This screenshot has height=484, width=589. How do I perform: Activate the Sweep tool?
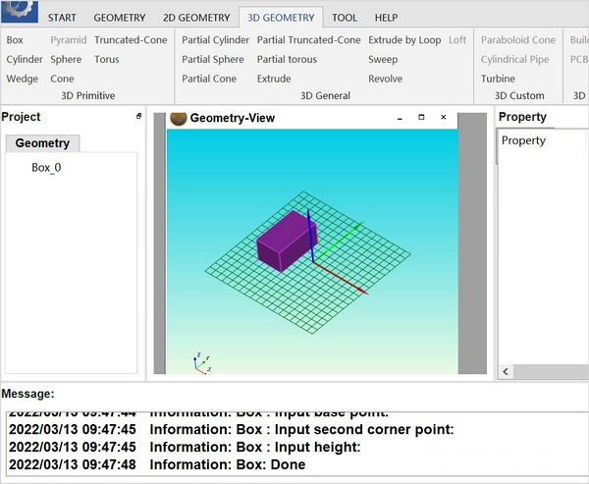click(383, 59)
